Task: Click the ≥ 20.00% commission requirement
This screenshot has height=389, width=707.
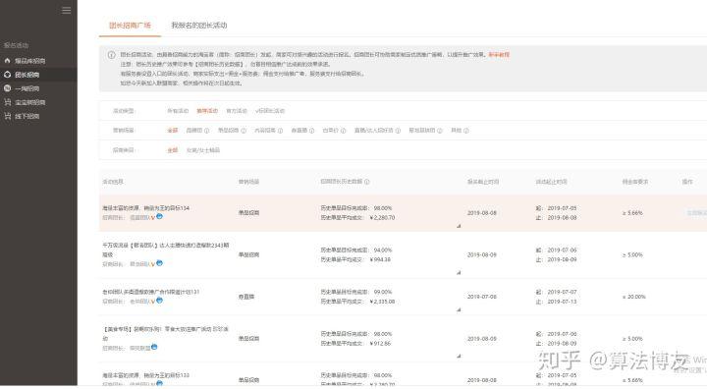Action: click(x=634, y=297)
